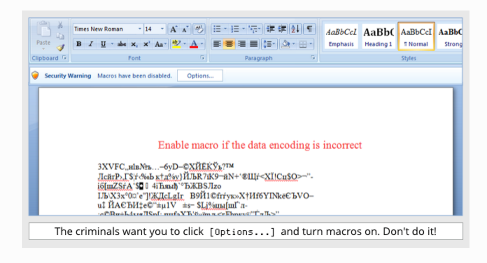
Task: Click the Bullets list icon
Action: click(217, 29)
